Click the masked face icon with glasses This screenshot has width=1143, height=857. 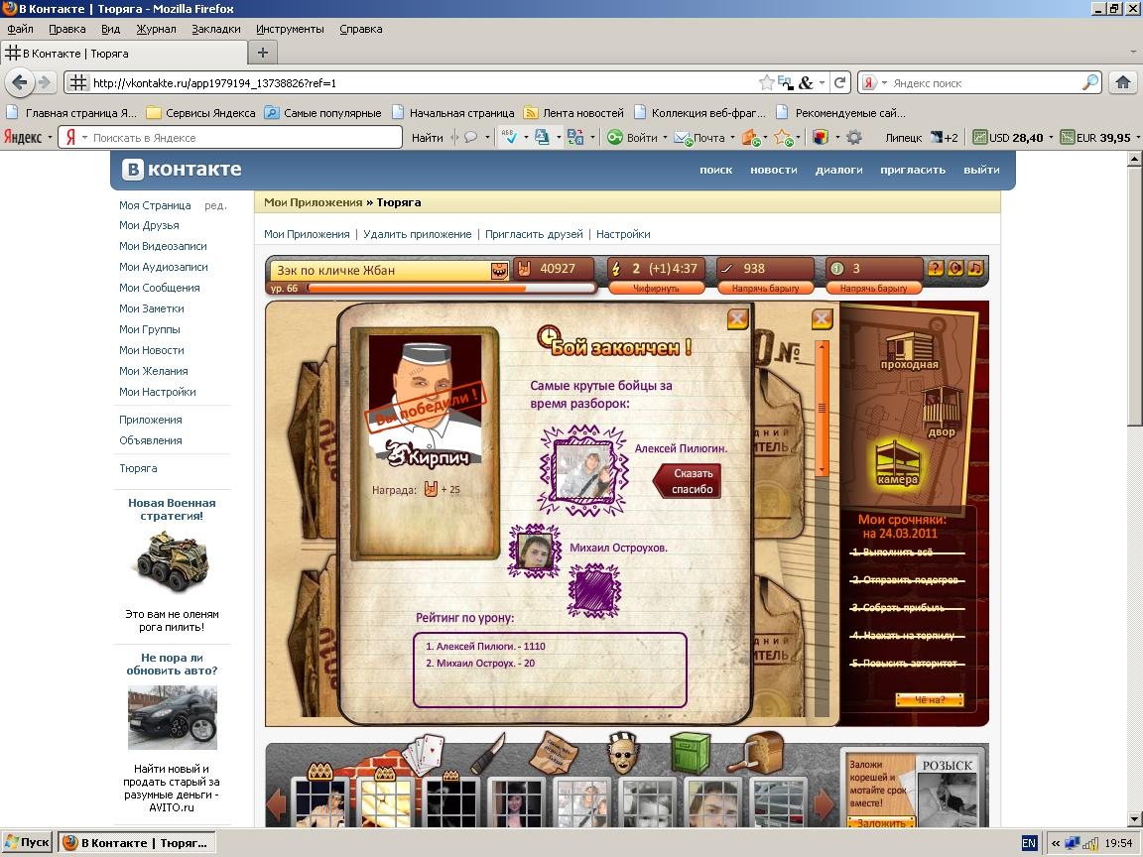pos(621,755)
